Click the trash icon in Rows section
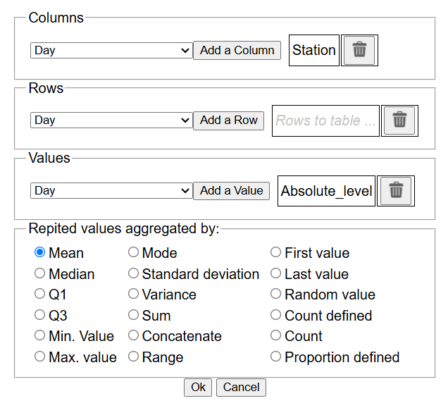The width and height of the screenshot is (448, 408). point(399,120)
